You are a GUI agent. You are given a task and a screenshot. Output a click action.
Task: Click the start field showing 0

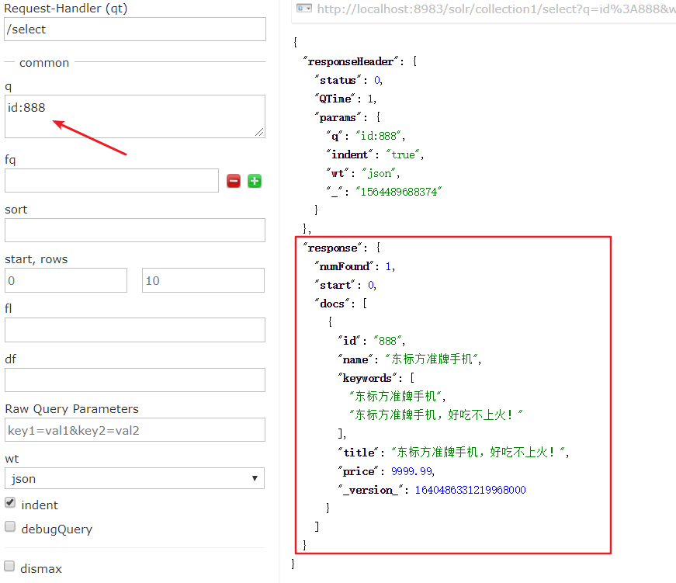pyautogui.click(x=66, y=280)
